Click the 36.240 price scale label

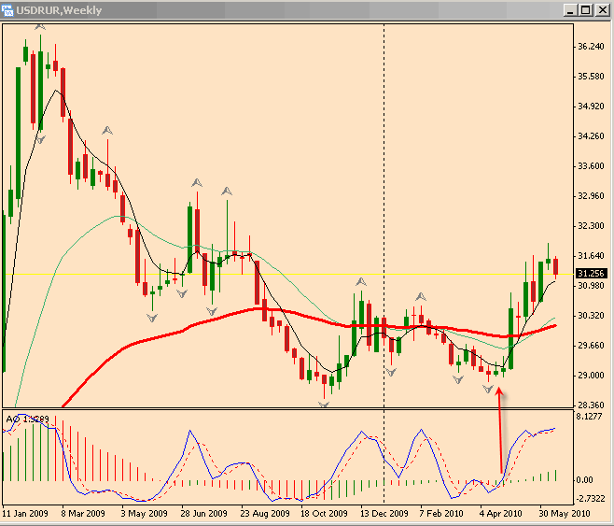(591, 47)
